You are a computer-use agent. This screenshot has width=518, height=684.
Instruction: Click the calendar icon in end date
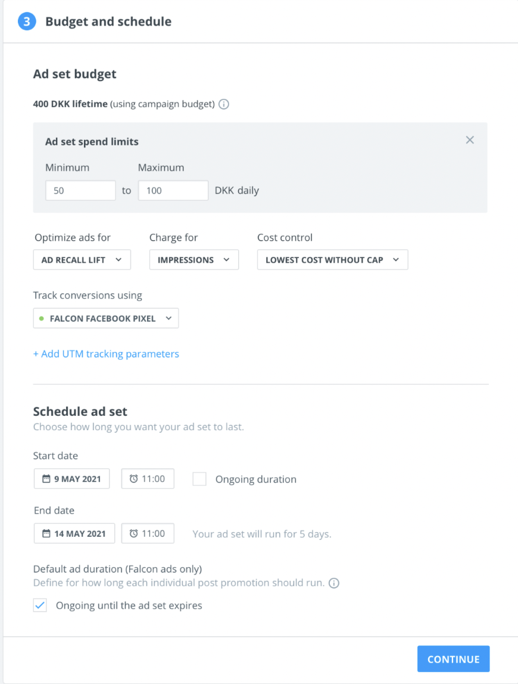[x=46, y=533]
